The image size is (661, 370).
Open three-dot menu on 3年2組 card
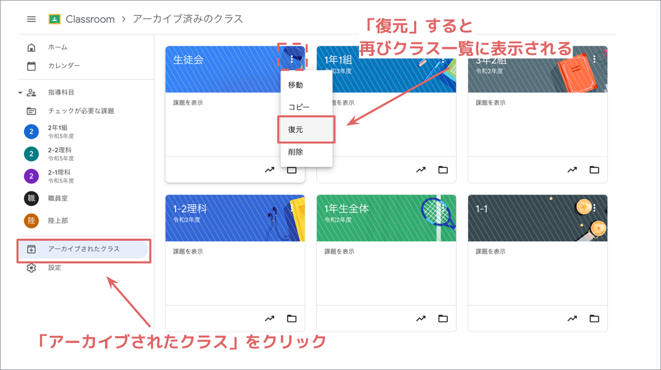point(594,59)
